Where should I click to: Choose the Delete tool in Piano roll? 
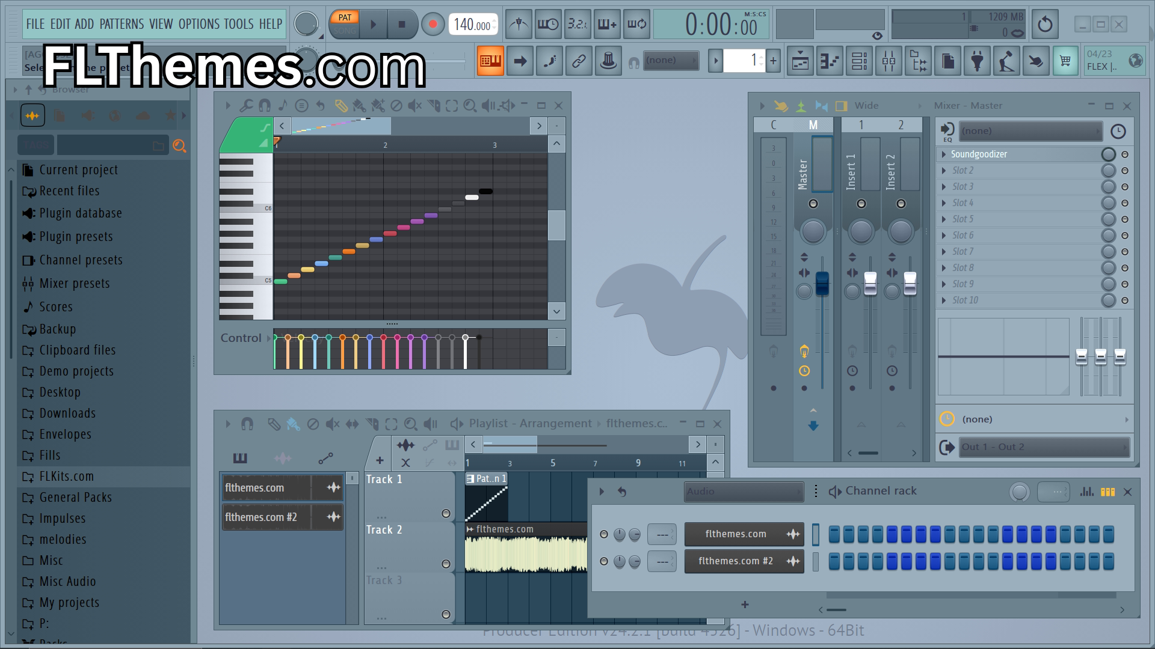click(x=396, y=106)
